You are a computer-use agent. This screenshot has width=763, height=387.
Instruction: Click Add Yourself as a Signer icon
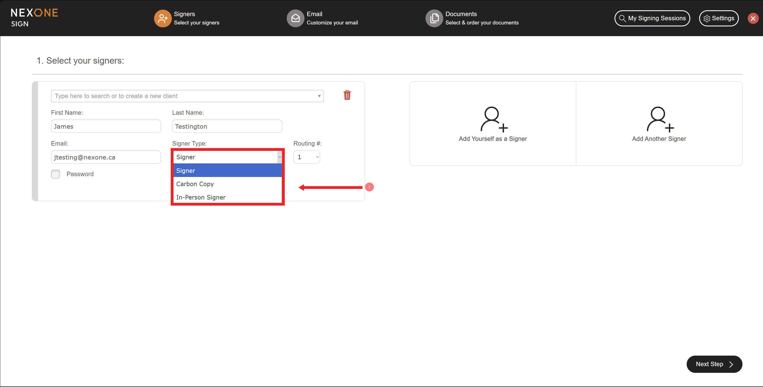493,119
